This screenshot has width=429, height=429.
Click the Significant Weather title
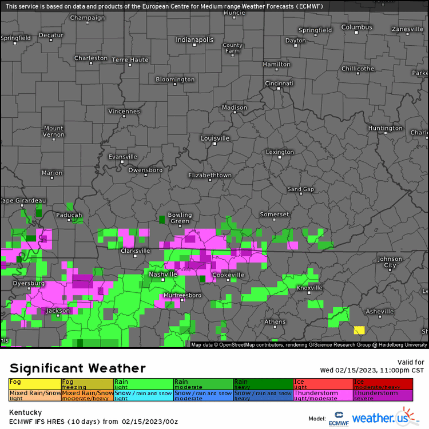point(77,368)
